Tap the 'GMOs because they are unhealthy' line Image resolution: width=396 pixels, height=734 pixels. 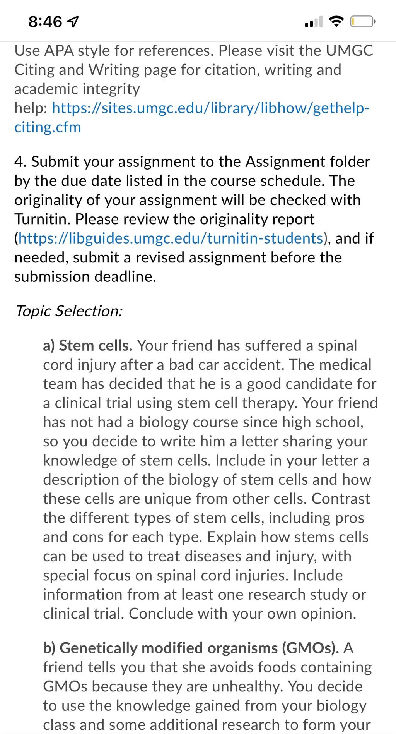pyautogui.click(x=203, y=686)
